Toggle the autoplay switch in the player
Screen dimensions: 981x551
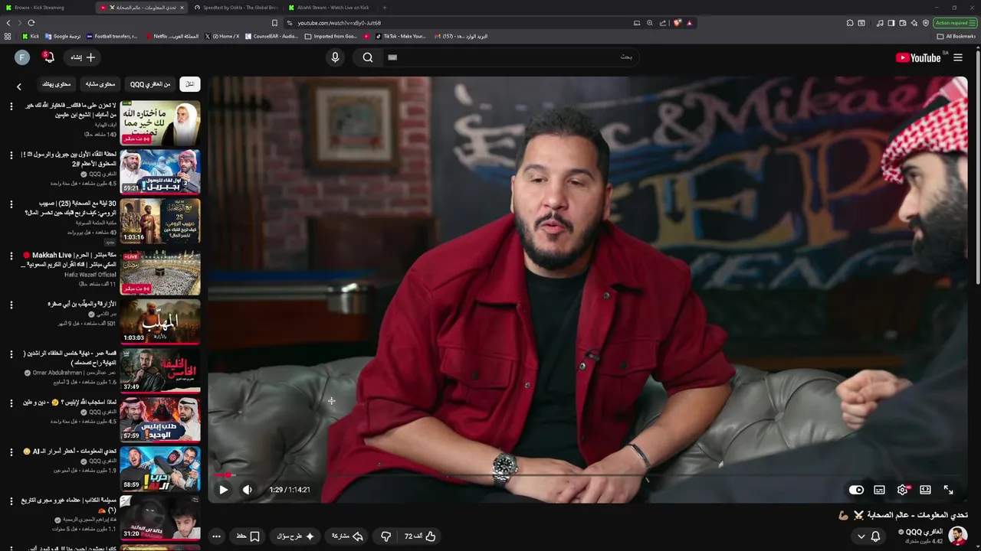pos(856,490)
